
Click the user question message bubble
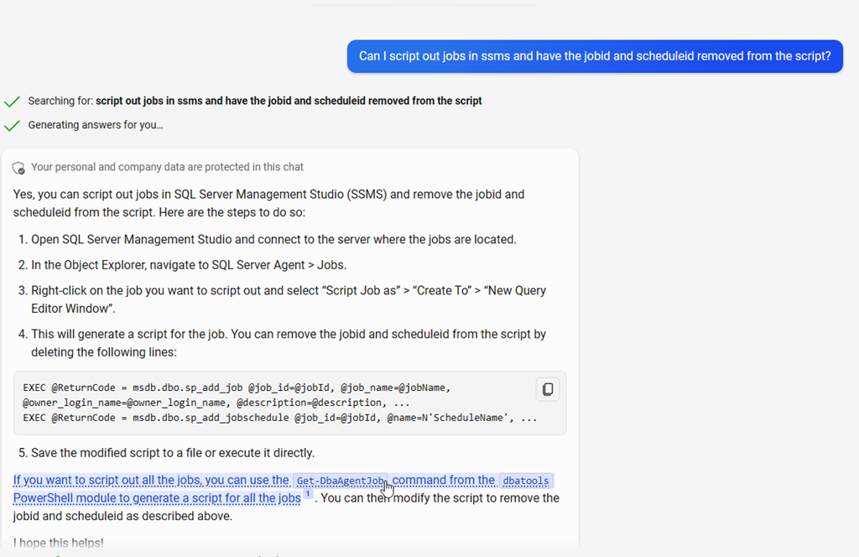595,56
